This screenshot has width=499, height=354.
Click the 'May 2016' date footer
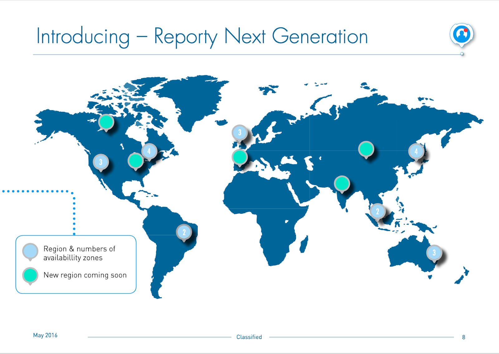click(x=45, y=335)
